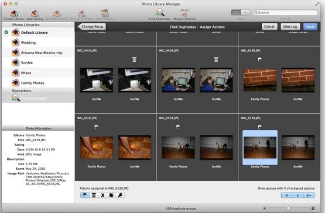Choose the keyword key action icon
The height and width of the screenshot is (213, 325).
pyautogui.click(x=120, y=195)
